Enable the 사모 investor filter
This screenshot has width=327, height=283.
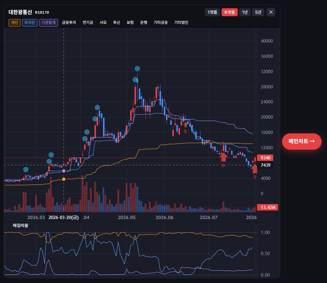point(103,23)
